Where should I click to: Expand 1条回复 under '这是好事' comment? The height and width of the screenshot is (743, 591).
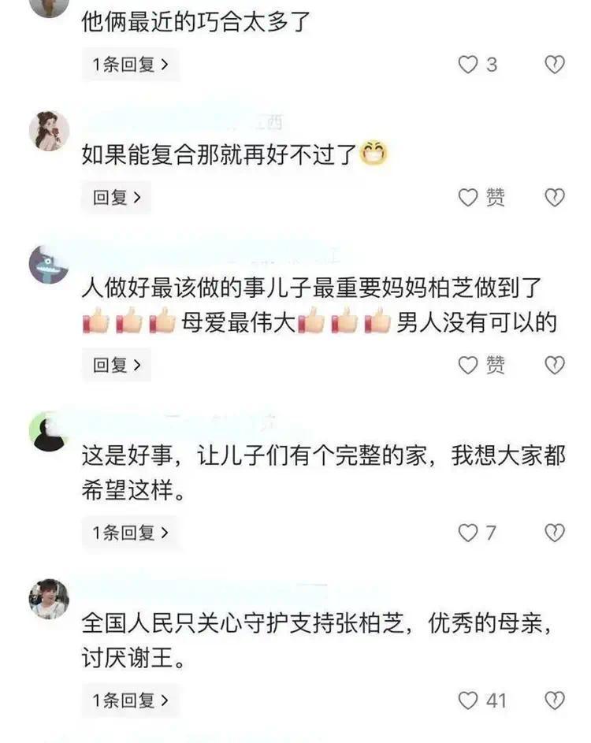(x=130, y=533)
